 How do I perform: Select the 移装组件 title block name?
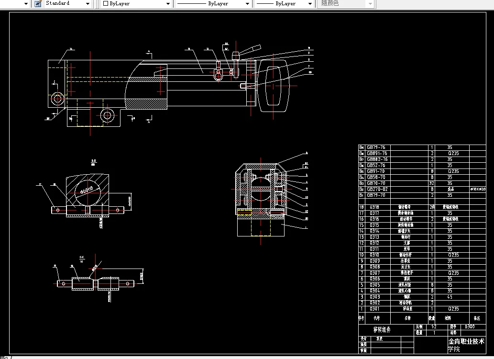[382, 330]
